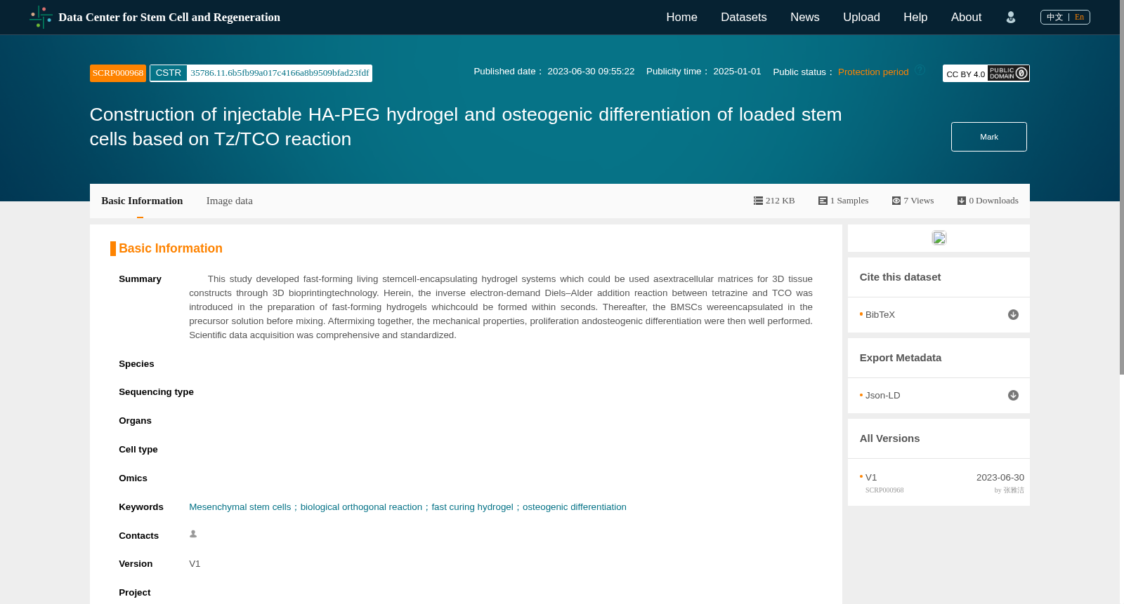Click the contact person icon
The image size is (1124, 604).
pyautogui.click(x=193, y=535)
